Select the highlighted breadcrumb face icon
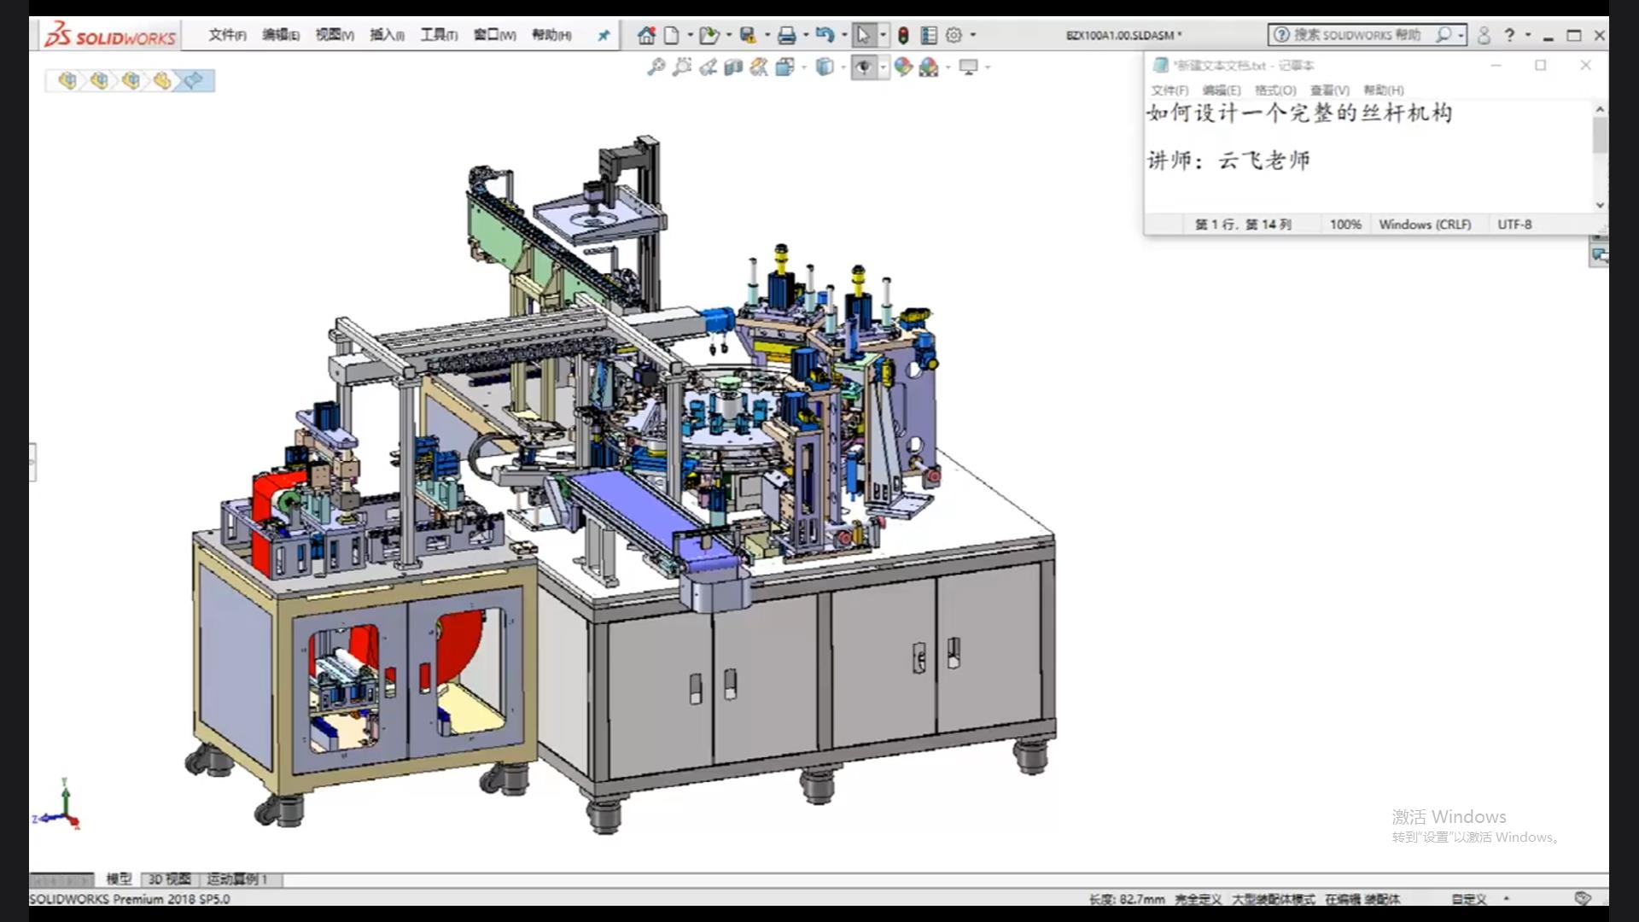 tap(194, 80)
